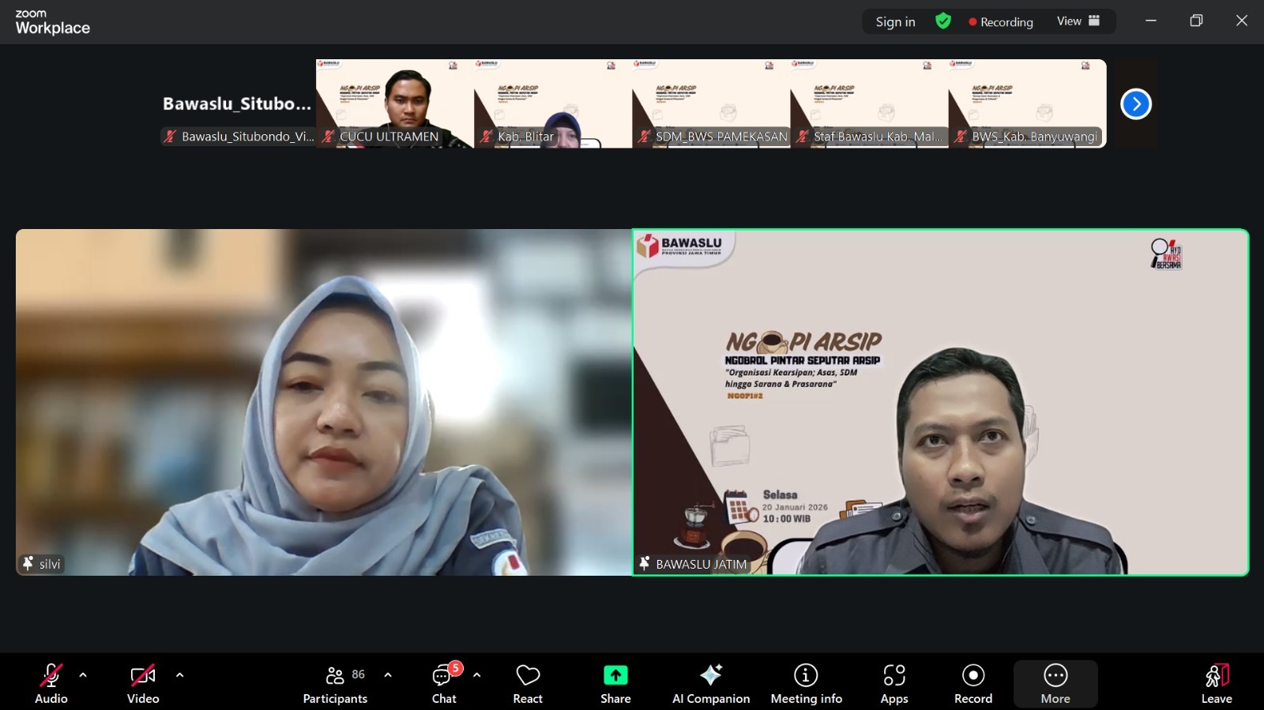
Task: Start camera using the Video button
Action: click(x=143, y=684)
